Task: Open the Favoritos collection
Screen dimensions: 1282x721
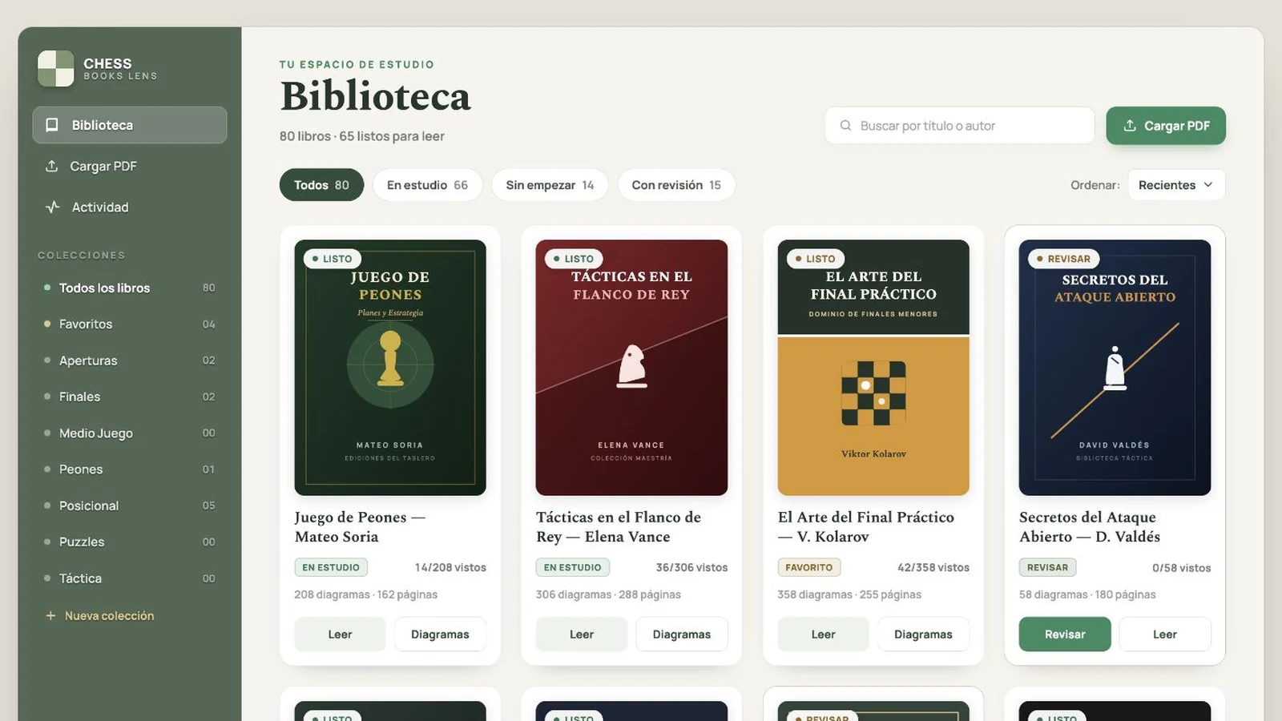Action: click(x=130, y=324)
